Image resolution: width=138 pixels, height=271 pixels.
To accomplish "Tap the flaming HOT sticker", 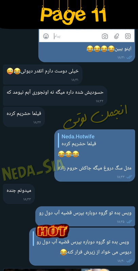I will click(52, 231).
